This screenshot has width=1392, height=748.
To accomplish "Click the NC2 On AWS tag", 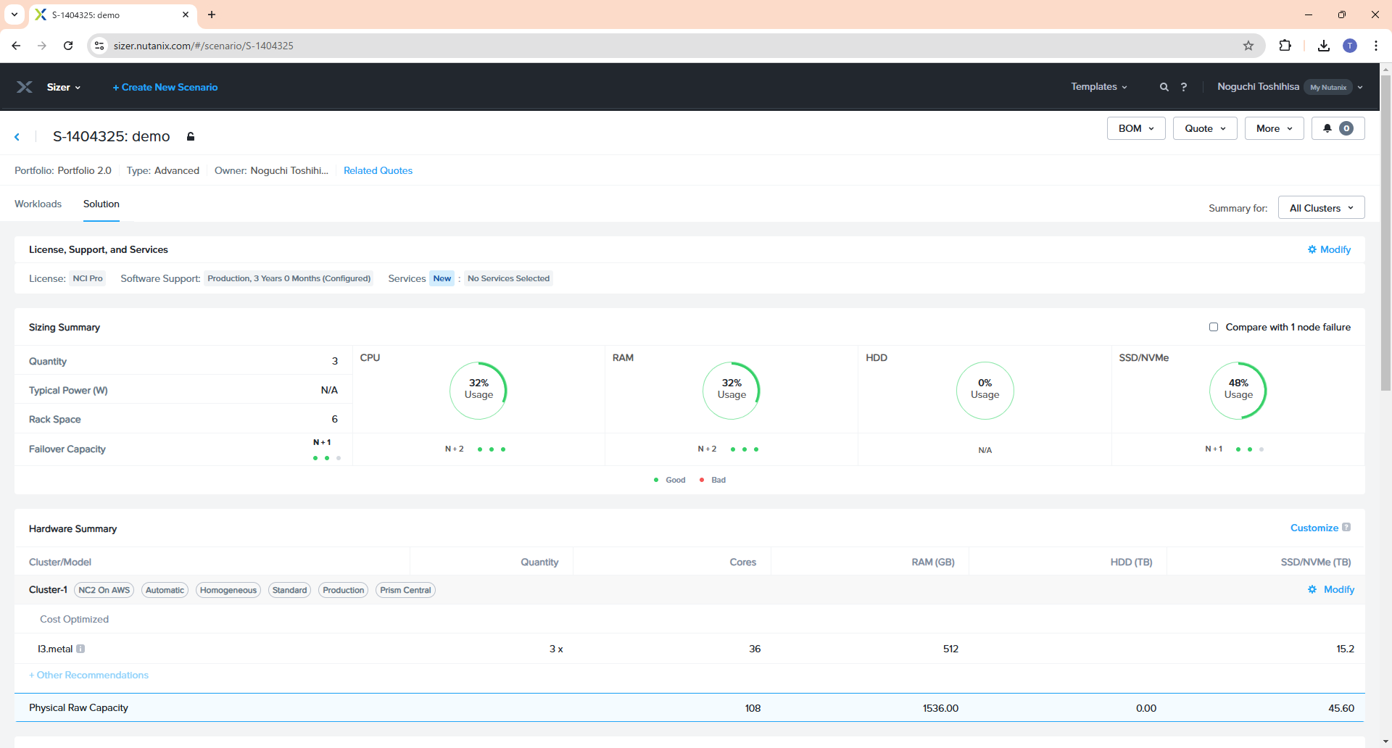I will (x=104, y=590).
